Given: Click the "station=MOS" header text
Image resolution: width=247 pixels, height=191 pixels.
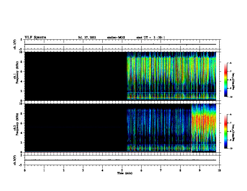Looking at the screenshot, I should (x=116, y=37).
